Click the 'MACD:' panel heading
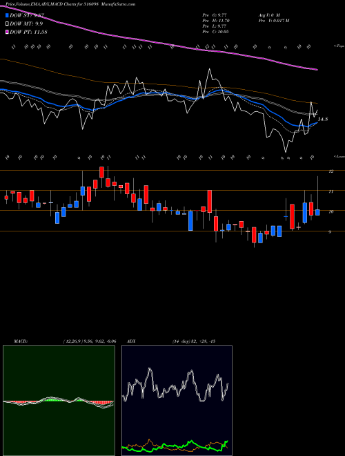345x456 pixels. [21, 341]
